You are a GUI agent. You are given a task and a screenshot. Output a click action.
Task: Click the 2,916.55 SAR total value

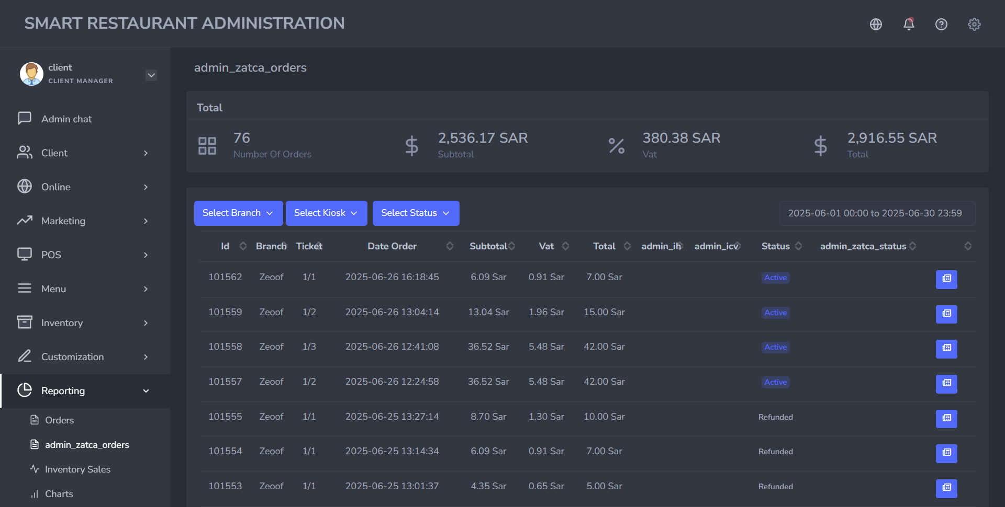click(892, 138)
